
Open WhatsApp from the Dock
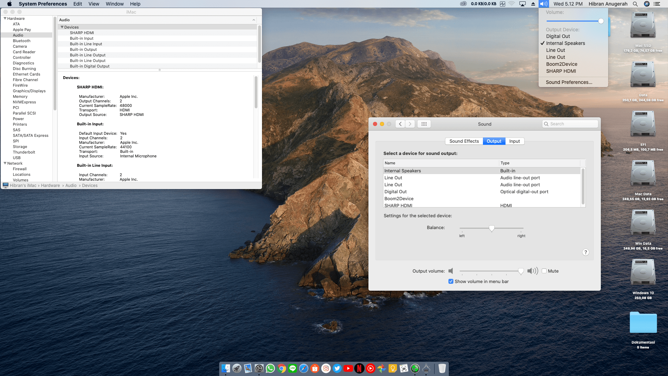pyautogui.click(x=270, y=368)
